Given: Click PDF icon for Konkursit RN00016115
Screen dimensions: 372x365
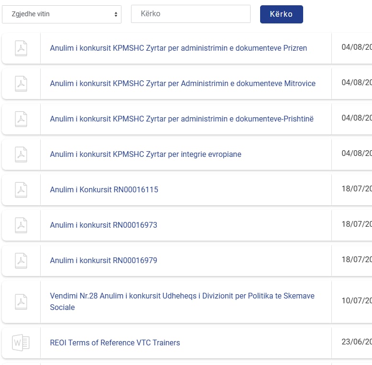Looking at the screenshot, I should coord(21,190).
